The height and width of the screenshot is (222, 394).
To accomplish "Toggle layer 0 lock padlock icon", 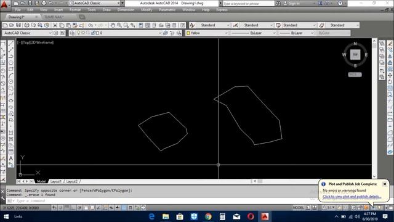I will (x=93, y=33).
